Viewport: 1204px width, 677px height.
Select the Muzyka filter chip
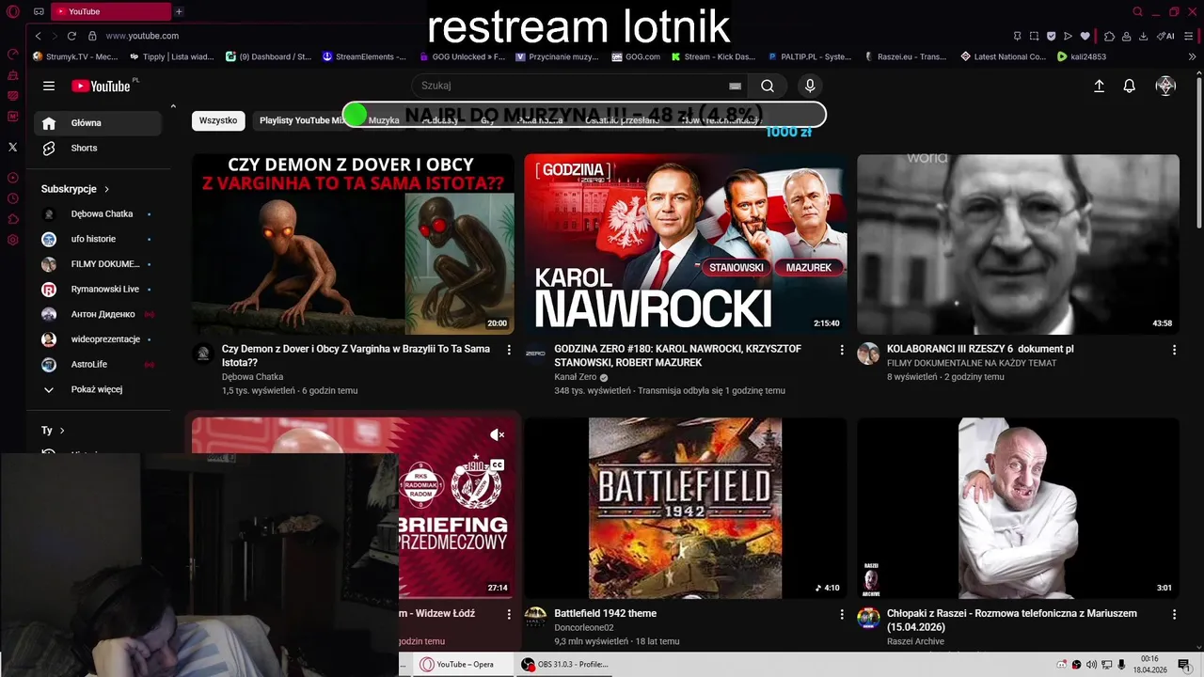pyautogui.click(x=384, y=120)
